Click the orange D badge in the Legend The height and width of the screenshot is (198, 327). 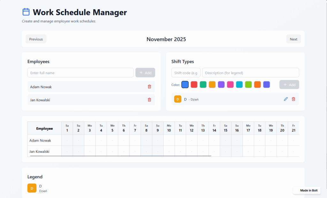(x=32, y=188)
